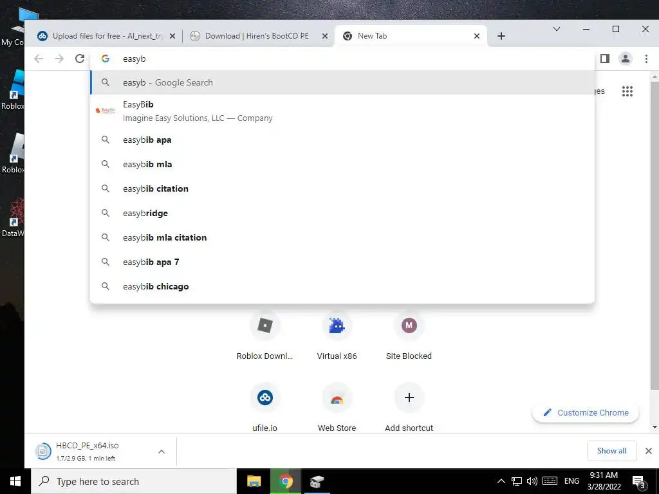Choose the EasyBib company suggestion
Image resolution: width=659 pixels, height=494 pixels.
point(342,111)
